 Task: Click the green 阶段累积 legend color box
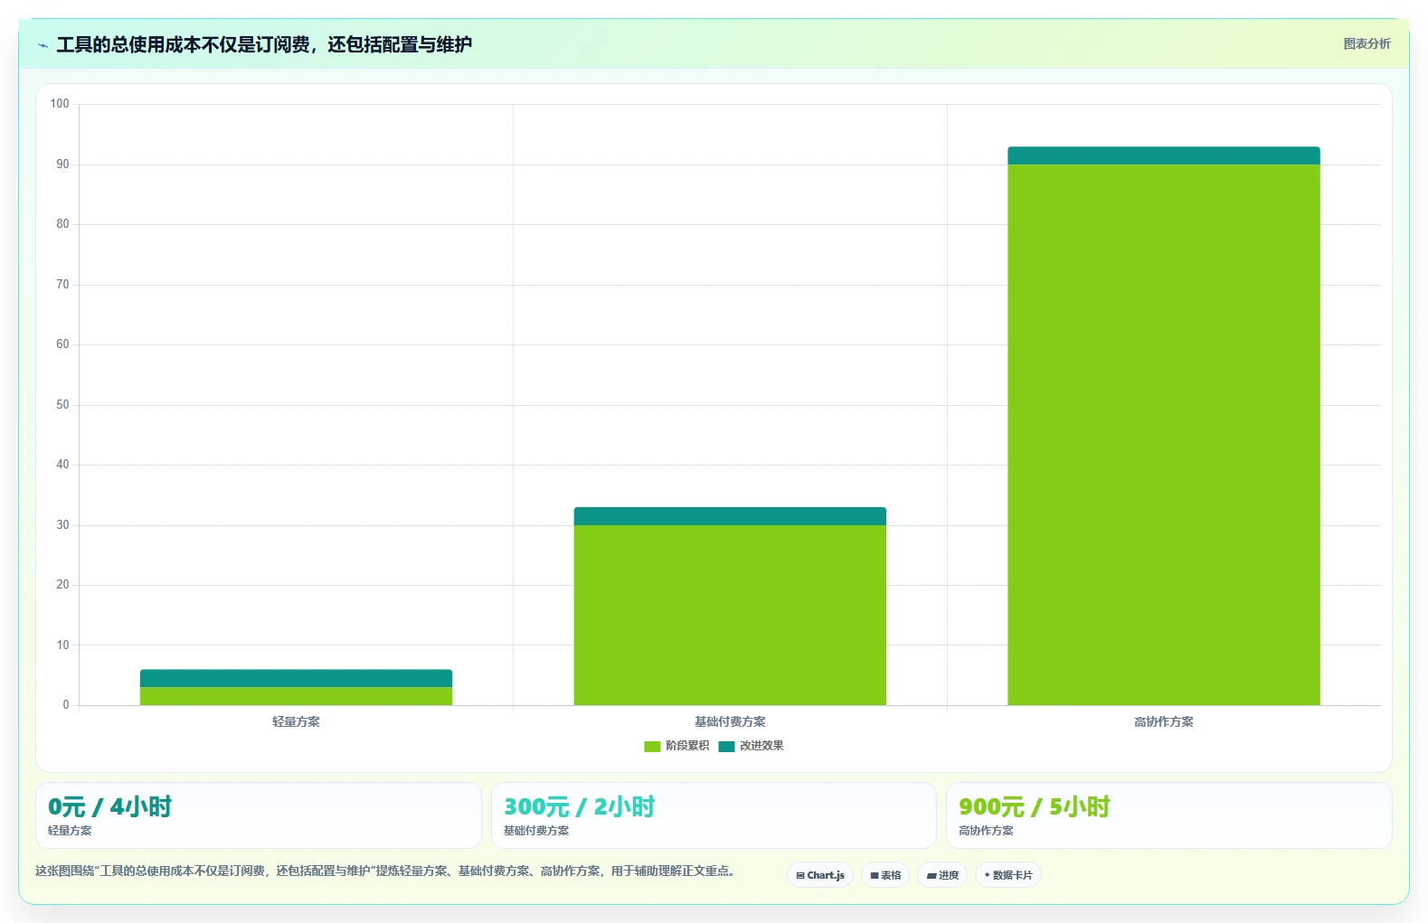(652, 746)
